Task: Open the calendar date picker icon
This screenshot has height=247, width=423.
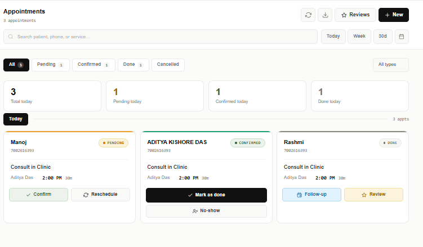Action: 402,37
